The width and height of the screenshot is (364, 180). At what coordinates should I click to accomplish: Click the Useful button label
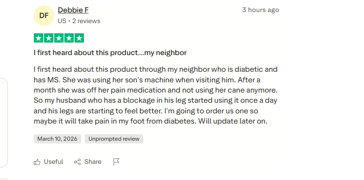tap(54, 161)
